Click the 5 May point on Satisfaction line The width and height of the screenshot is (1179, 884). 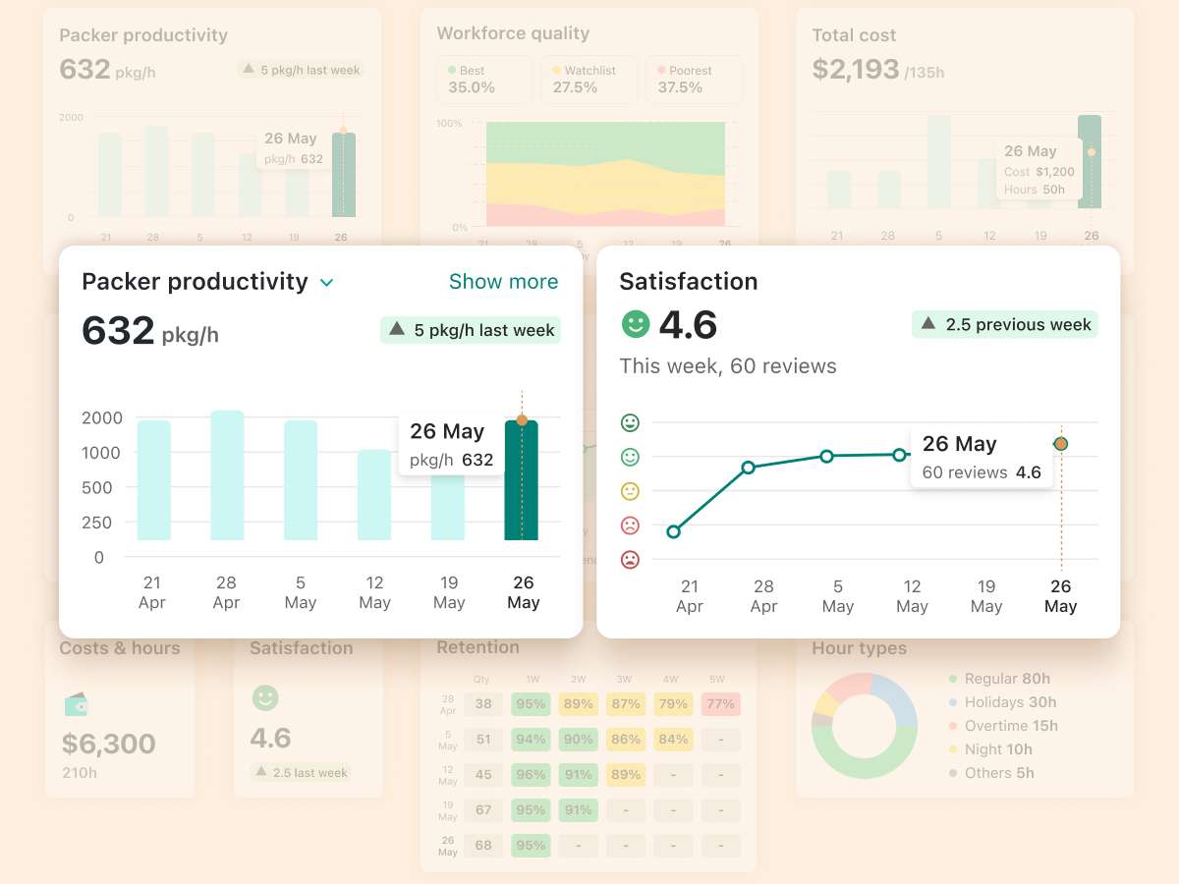[826, 456]
